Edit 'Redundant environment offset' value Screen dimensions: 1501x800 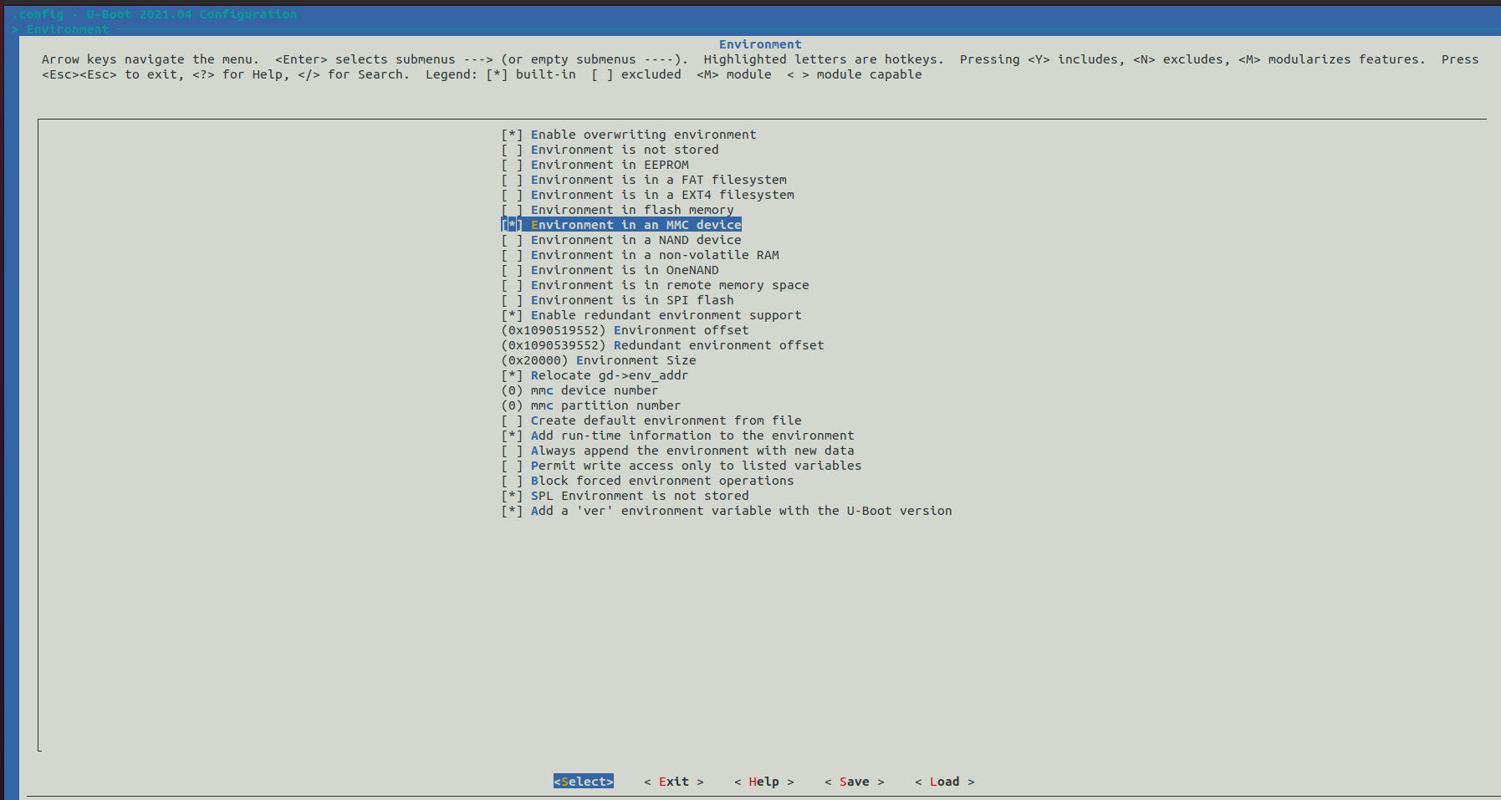(662, 345)
